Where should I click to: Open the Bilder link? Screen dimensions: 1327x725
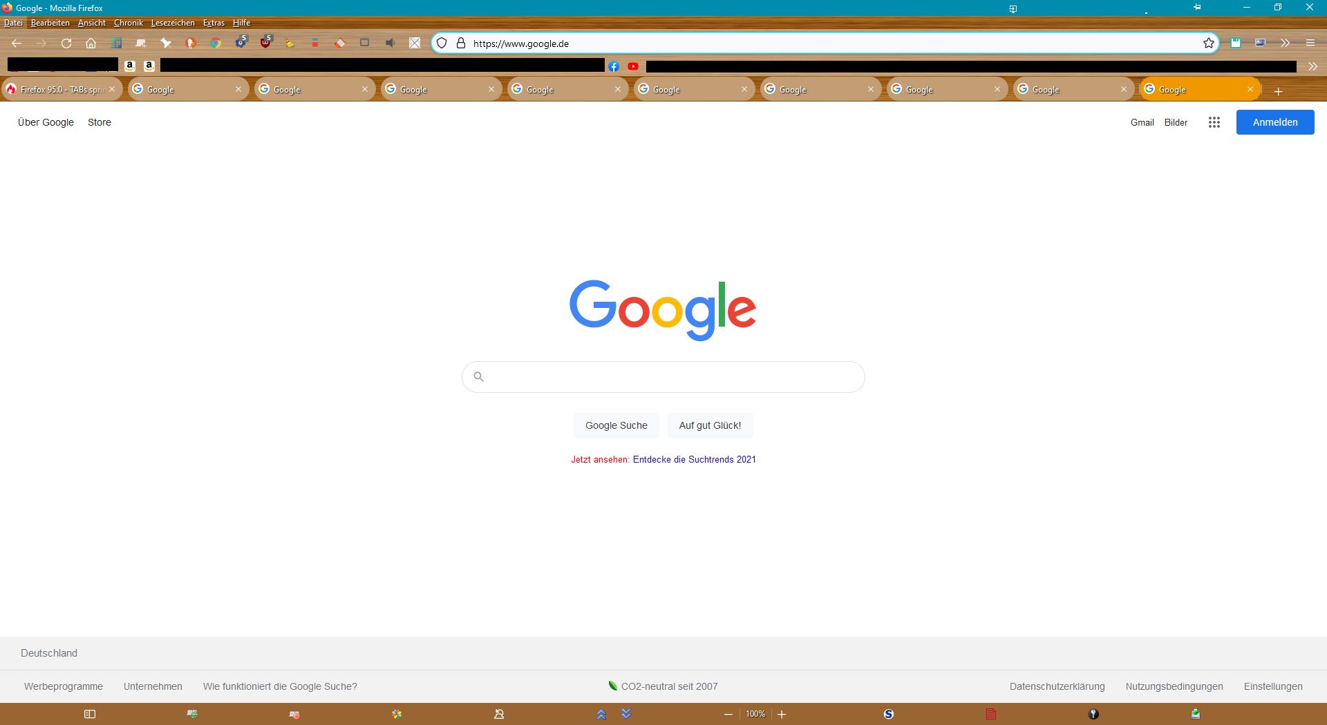click(x=1176, y=122)
